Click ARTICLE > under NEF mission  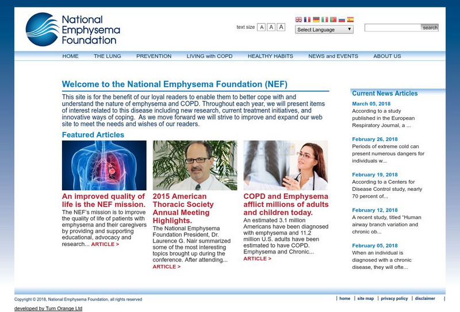pos(105,244)
